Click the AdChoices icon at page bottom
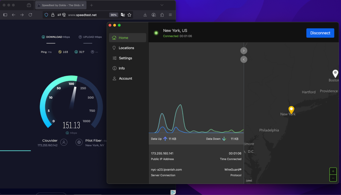The height and width of the screenshot is (195, 341). tap(173, 192)
